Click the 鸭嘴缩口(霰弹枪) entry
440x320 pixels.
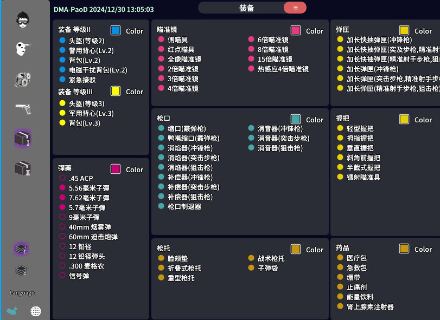(193, 138)
